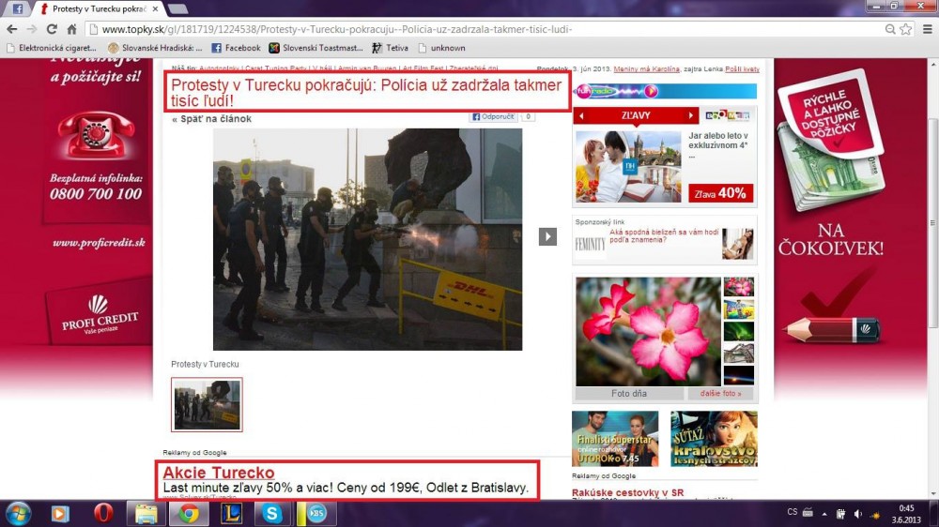Viewport: 939px width, 527px height.
Task: Click the article headline about Turkey protests
Action: 366,92
